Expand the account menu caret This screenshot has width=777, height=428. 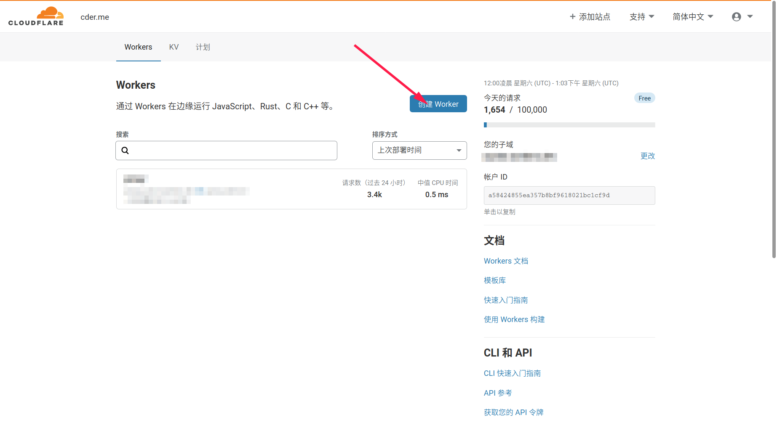(750, 17)
